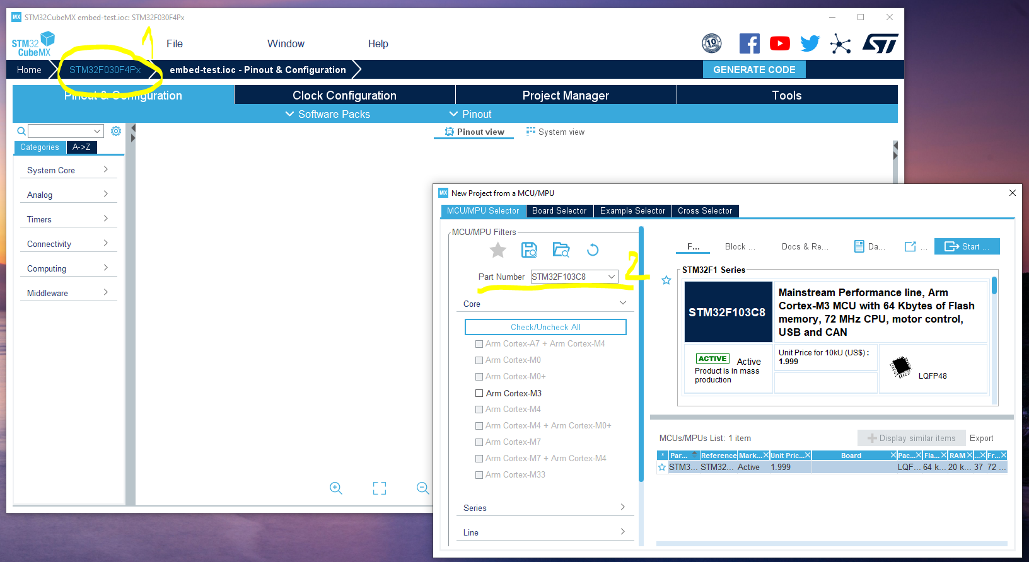Open the peripheral search dropdown box
Image resolution: width=1029 pixels, height=562 pixels.
[66, 131]
